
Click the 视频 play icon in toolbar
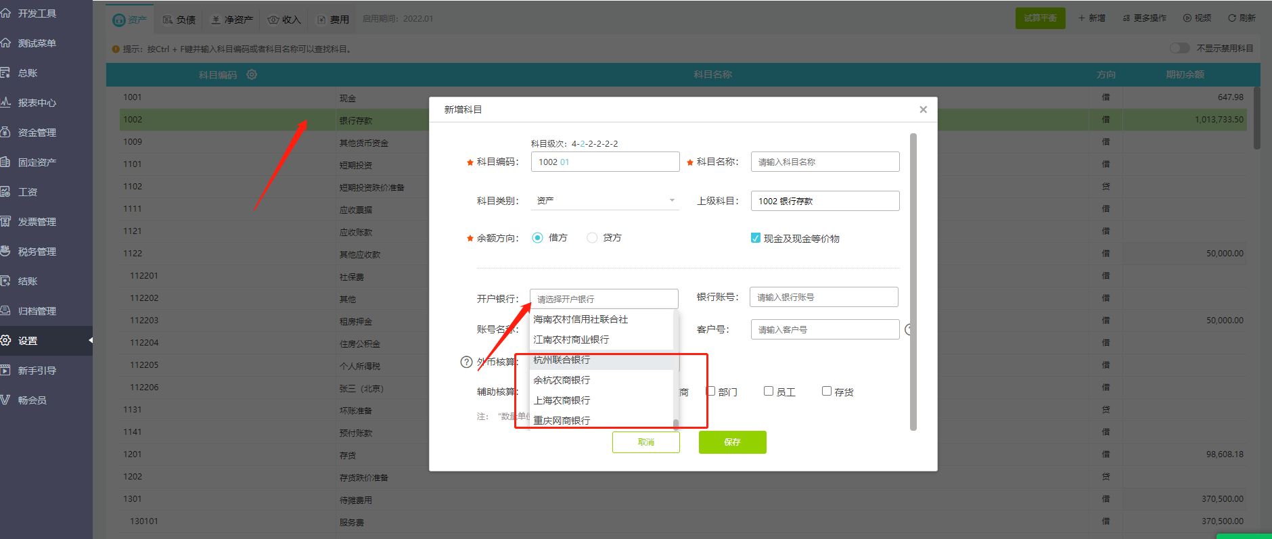(1187, 18)
